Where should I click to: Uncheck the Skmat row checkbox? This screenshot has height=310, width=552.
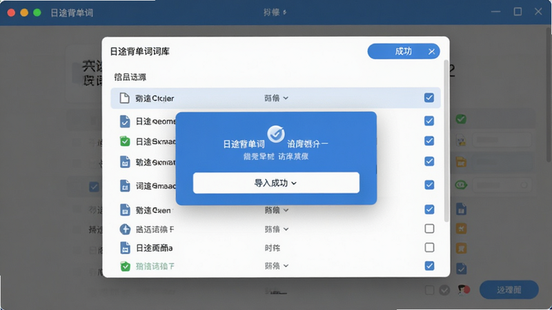[428, 161]
